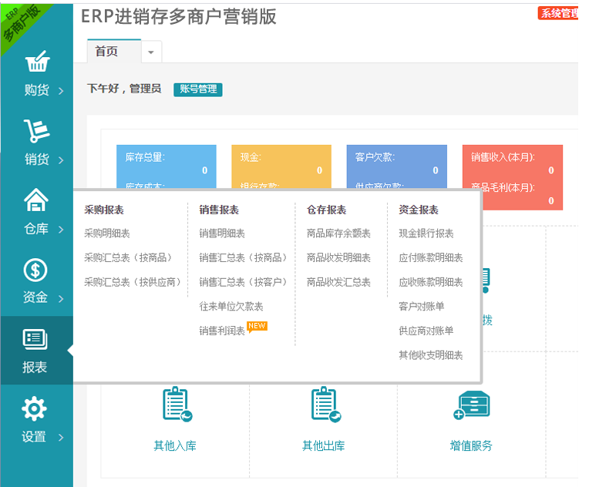
Task: Expand the 购货 submenu arrow
Action: point(61,91)
